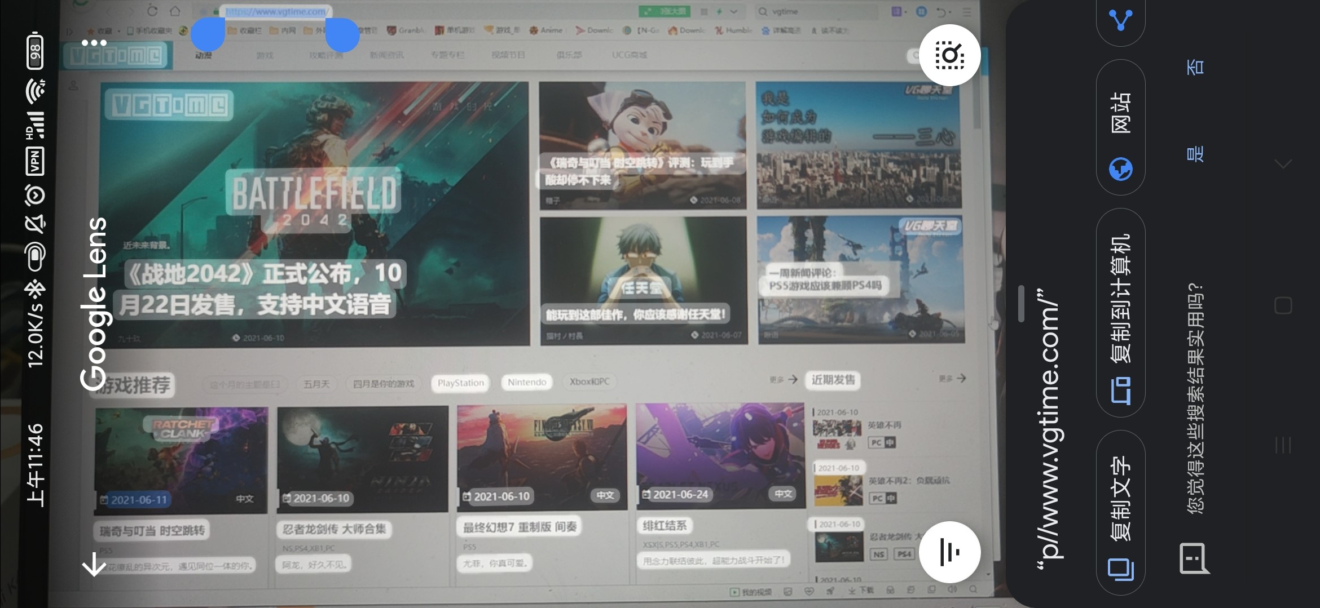The width and height of the screenshot is (1320, 608).
Task: Tap the Android back navigation chevron
Action: [1283, 164]
